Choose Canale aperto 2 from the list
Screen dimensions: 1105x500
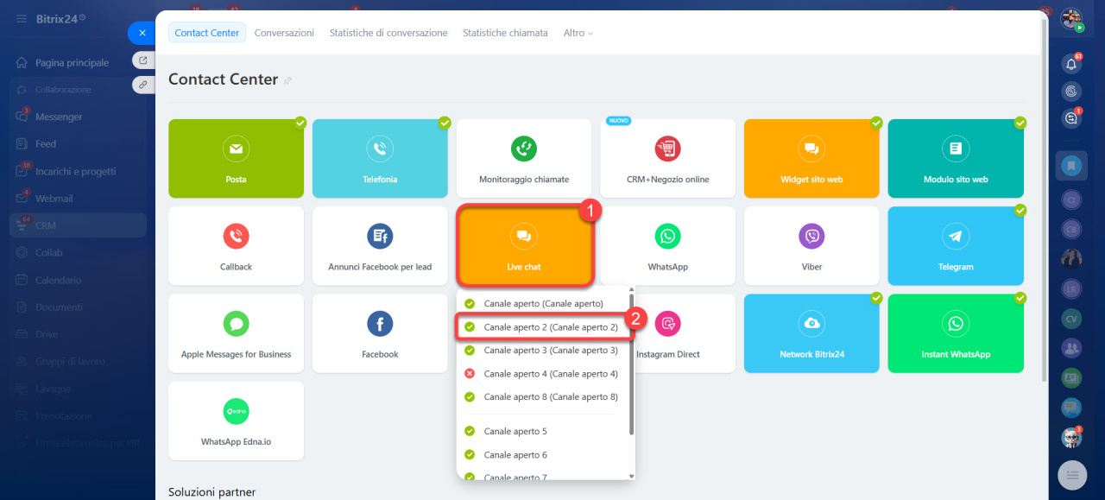click(x=550, y=327)
